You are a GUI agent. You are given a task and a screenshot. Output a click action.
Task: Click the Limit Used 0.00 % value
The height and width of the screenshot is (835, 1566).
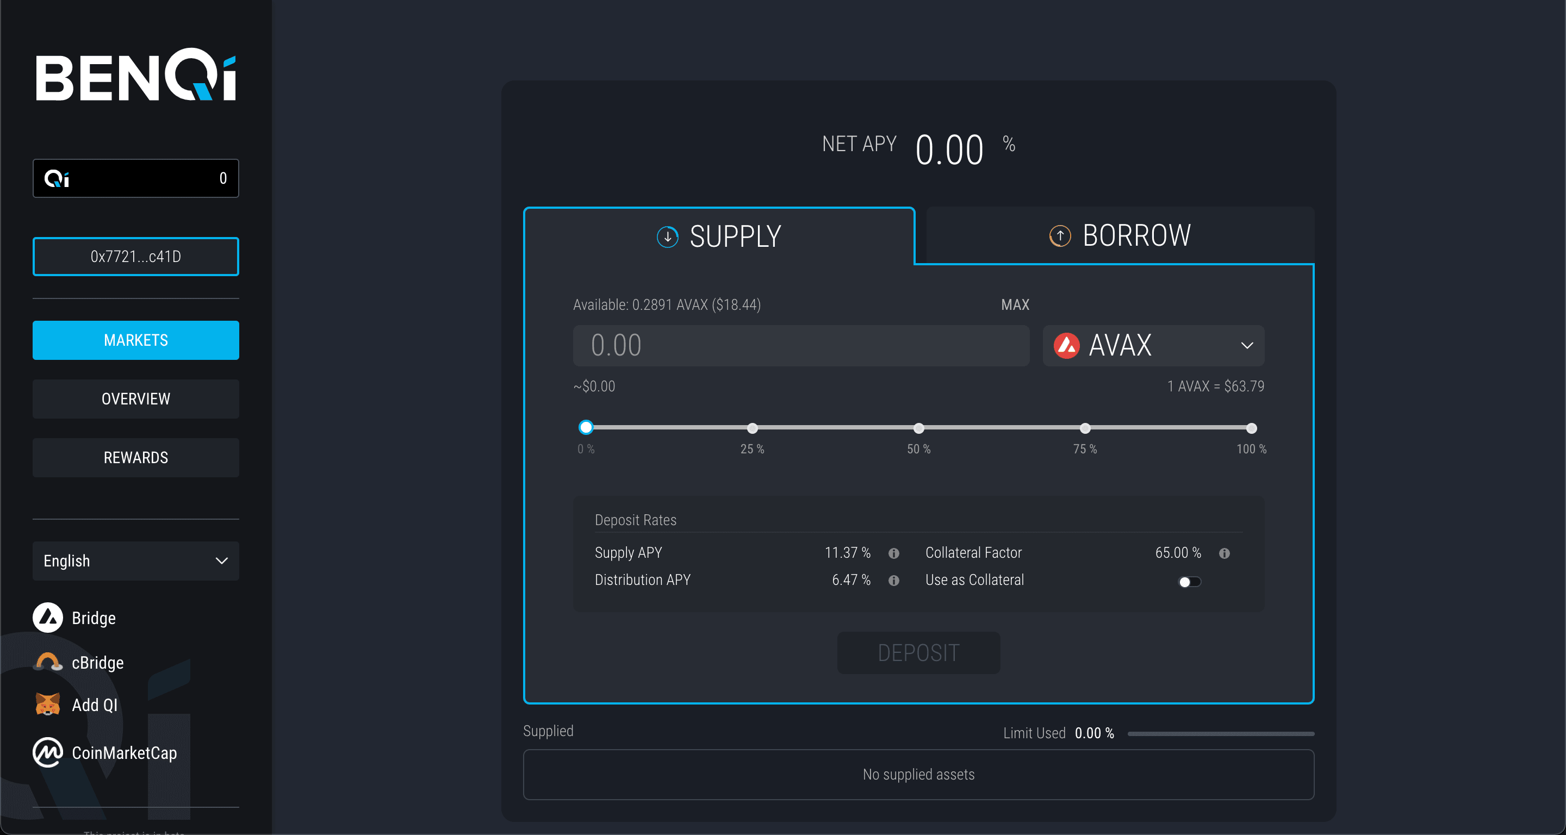[1094, 733]
